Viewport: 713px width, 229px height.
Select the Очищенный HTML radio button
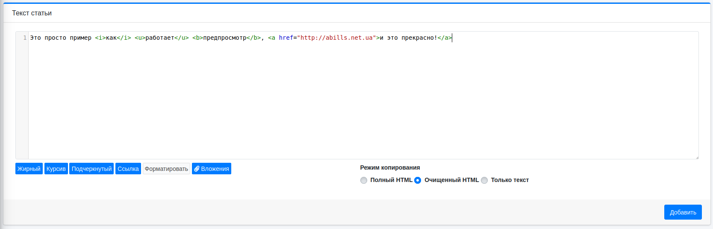pos(418,180)
